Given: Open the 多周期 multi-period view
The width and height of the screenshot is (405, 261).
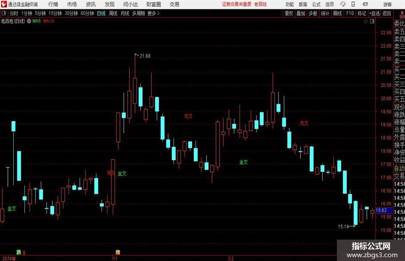Looking at the screenshot, I should [x=138, y=13].
